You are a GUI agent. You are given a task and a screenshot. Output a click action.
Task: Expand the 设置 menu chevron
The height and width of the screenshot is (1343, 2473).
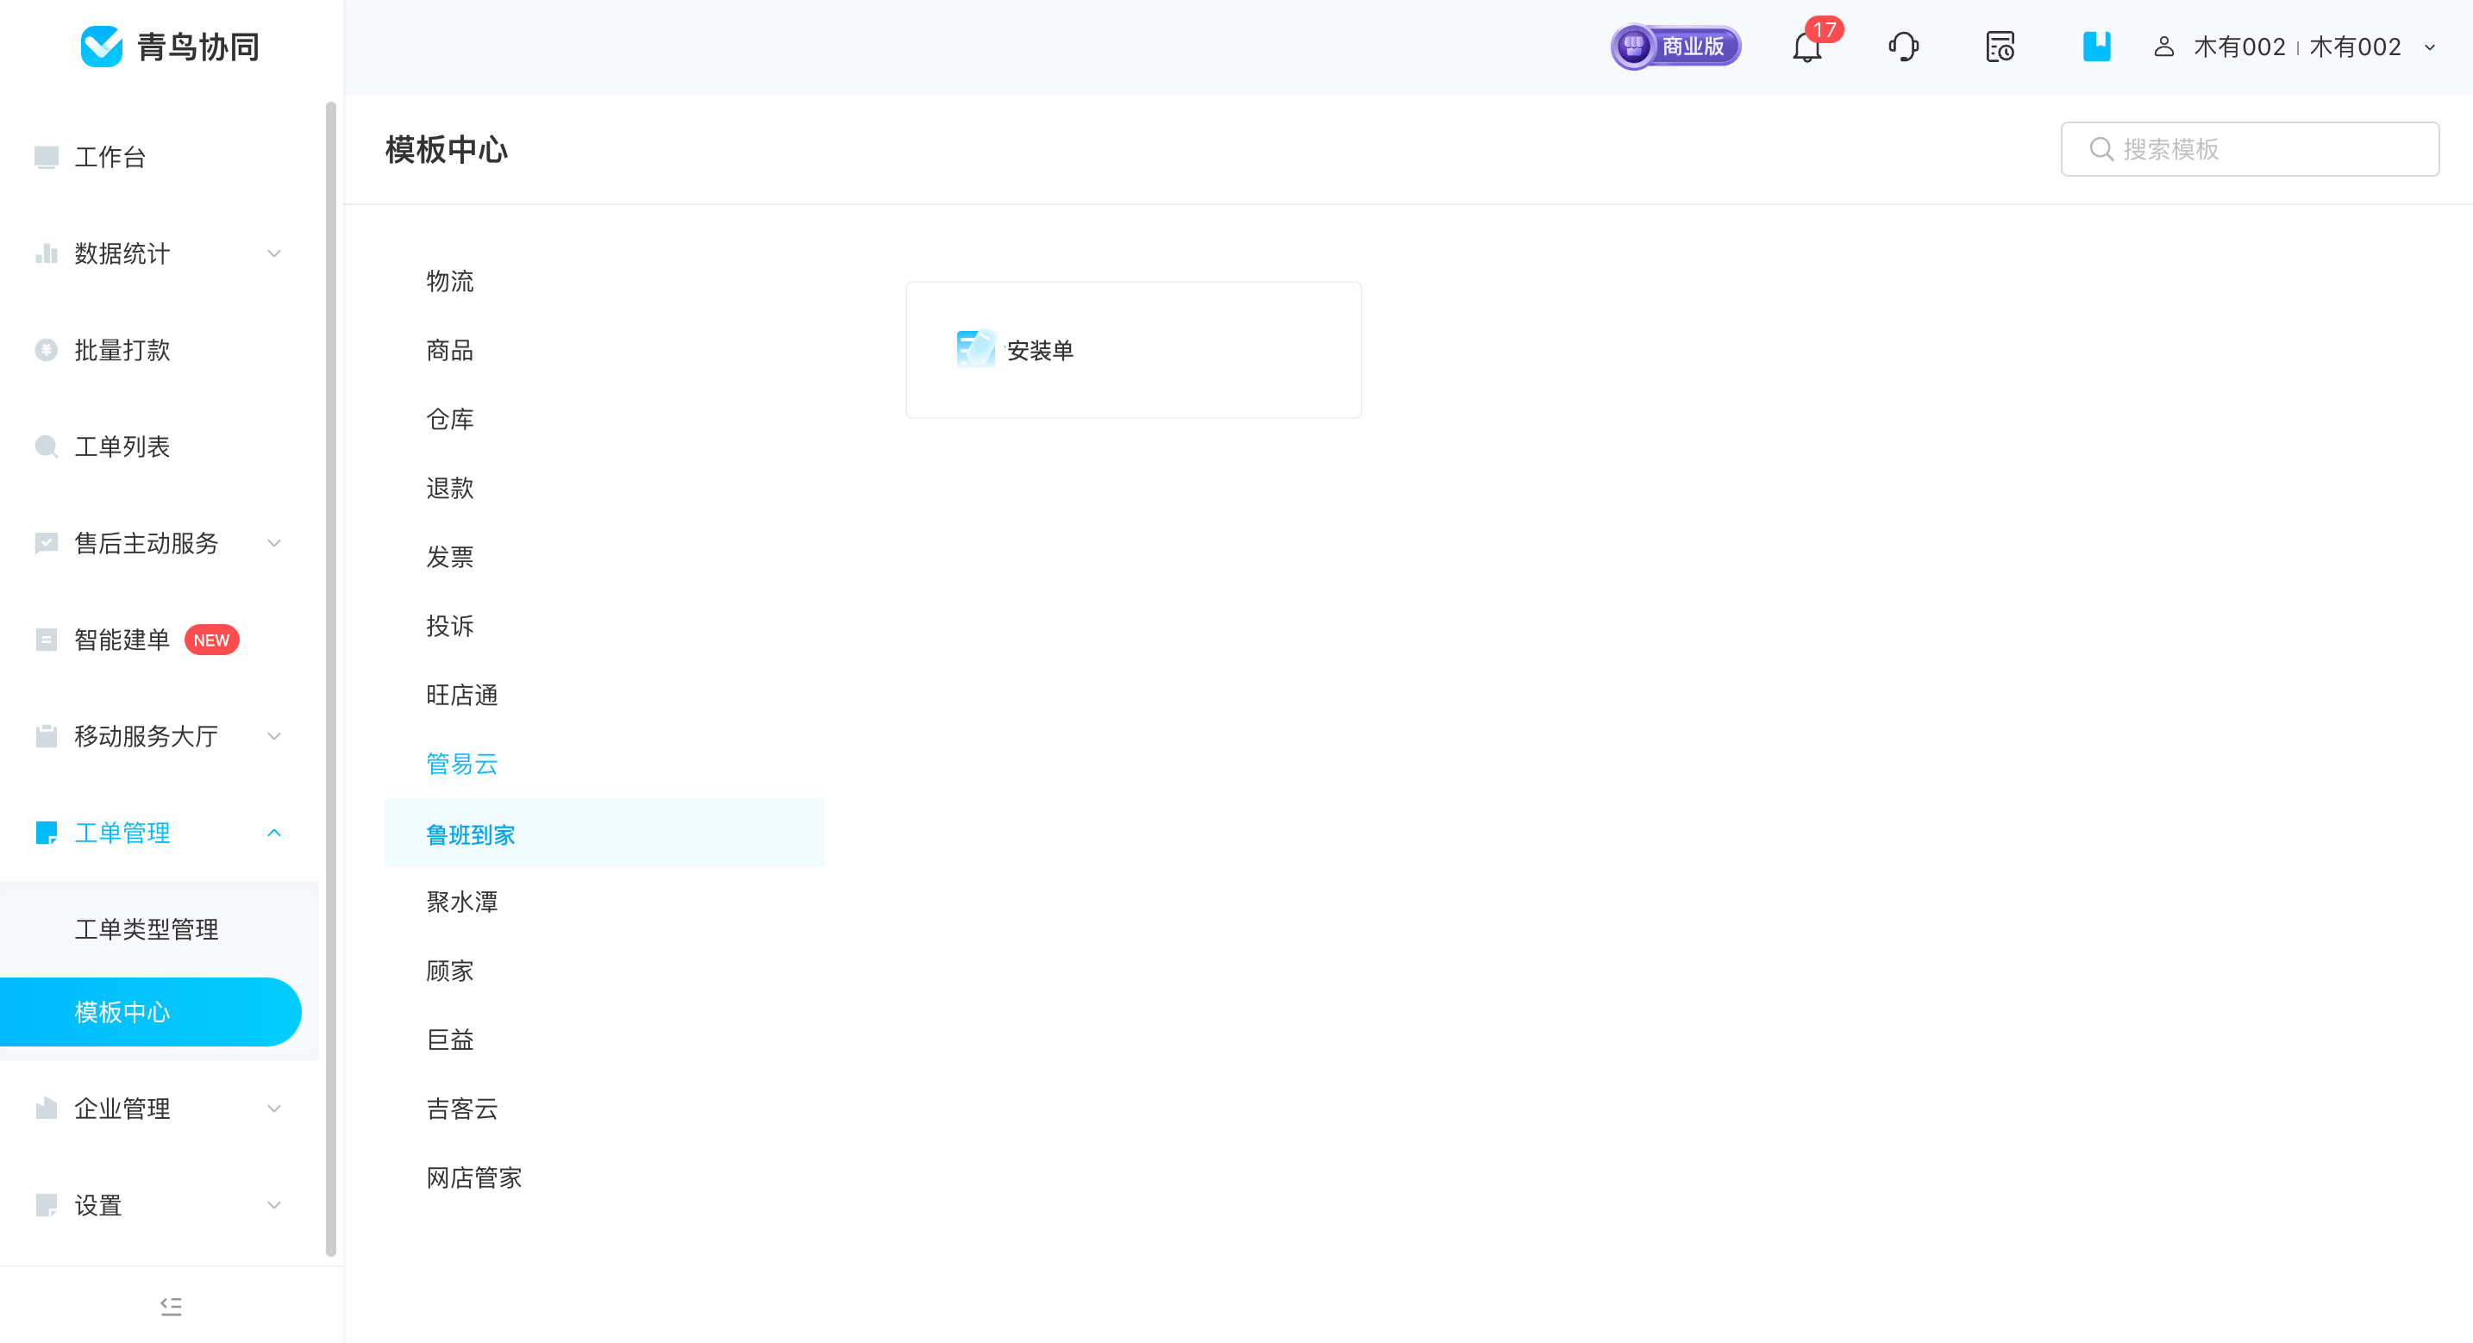coord(274,1205)
